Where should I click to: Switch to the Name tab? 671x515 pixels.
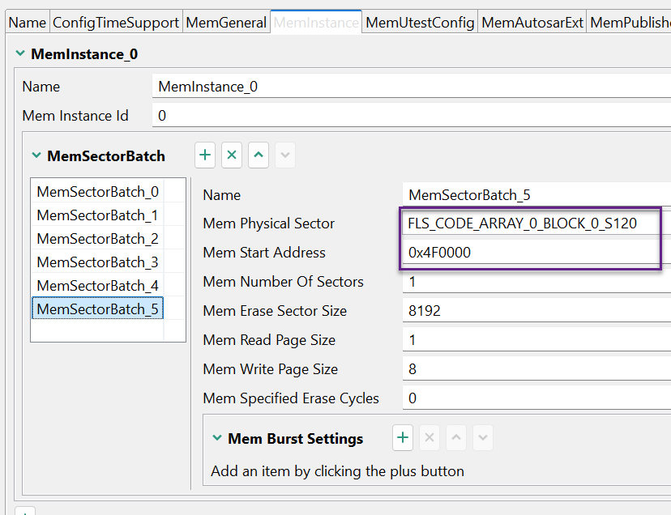click(28, 22)
